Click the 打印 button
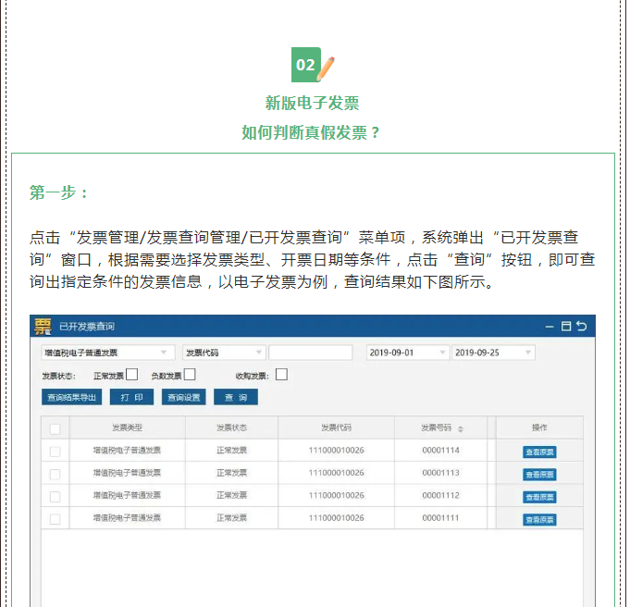Image resolution: width=630 pixels, height=607 pixels. click(x=131, y=397)
